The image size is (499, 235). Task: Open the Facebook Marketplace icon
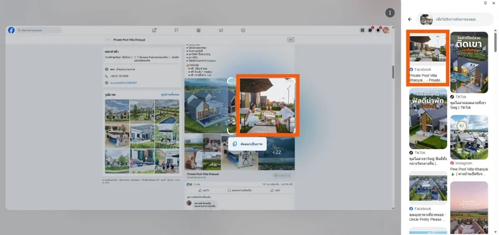(x=198, y=30)
